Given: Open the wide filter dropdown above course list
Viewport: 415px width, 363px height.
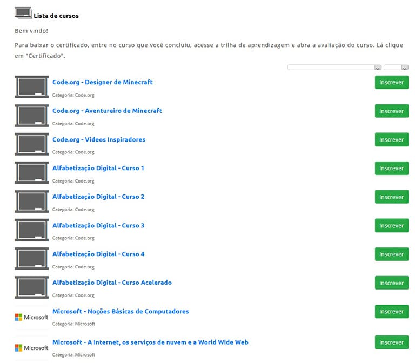Looking at the screenshot, I should [334, 68].
